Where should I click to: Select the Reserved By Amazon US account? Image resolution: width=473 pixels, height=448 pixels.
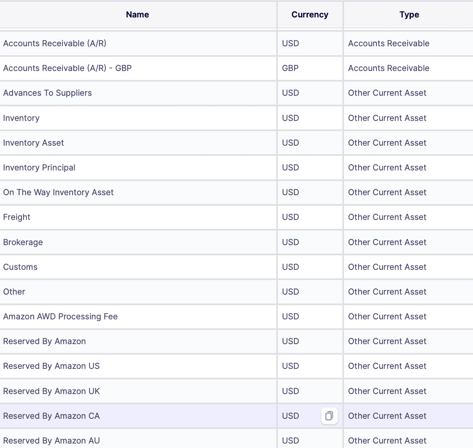(x=51, y=366)
